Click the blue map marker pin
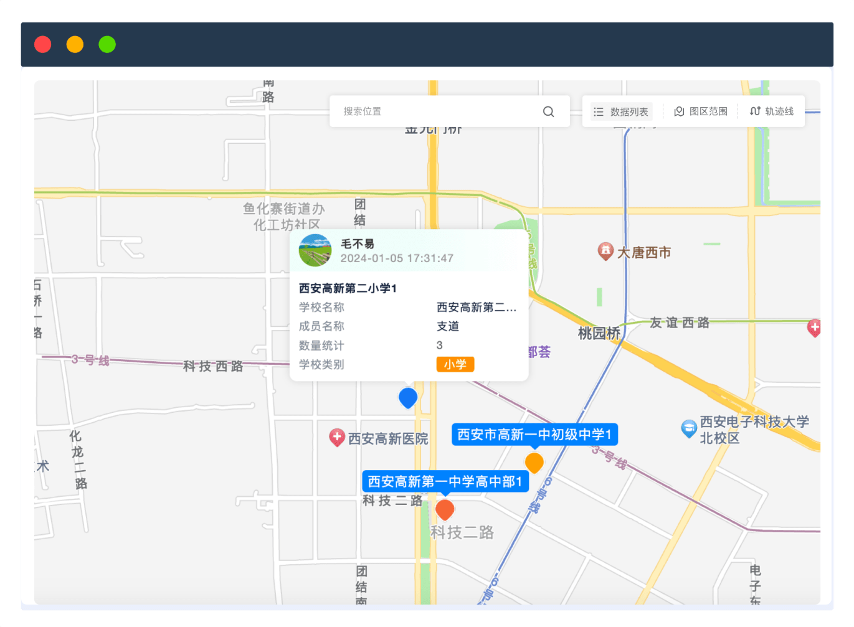The image size is (854, 627). (408, 397)
